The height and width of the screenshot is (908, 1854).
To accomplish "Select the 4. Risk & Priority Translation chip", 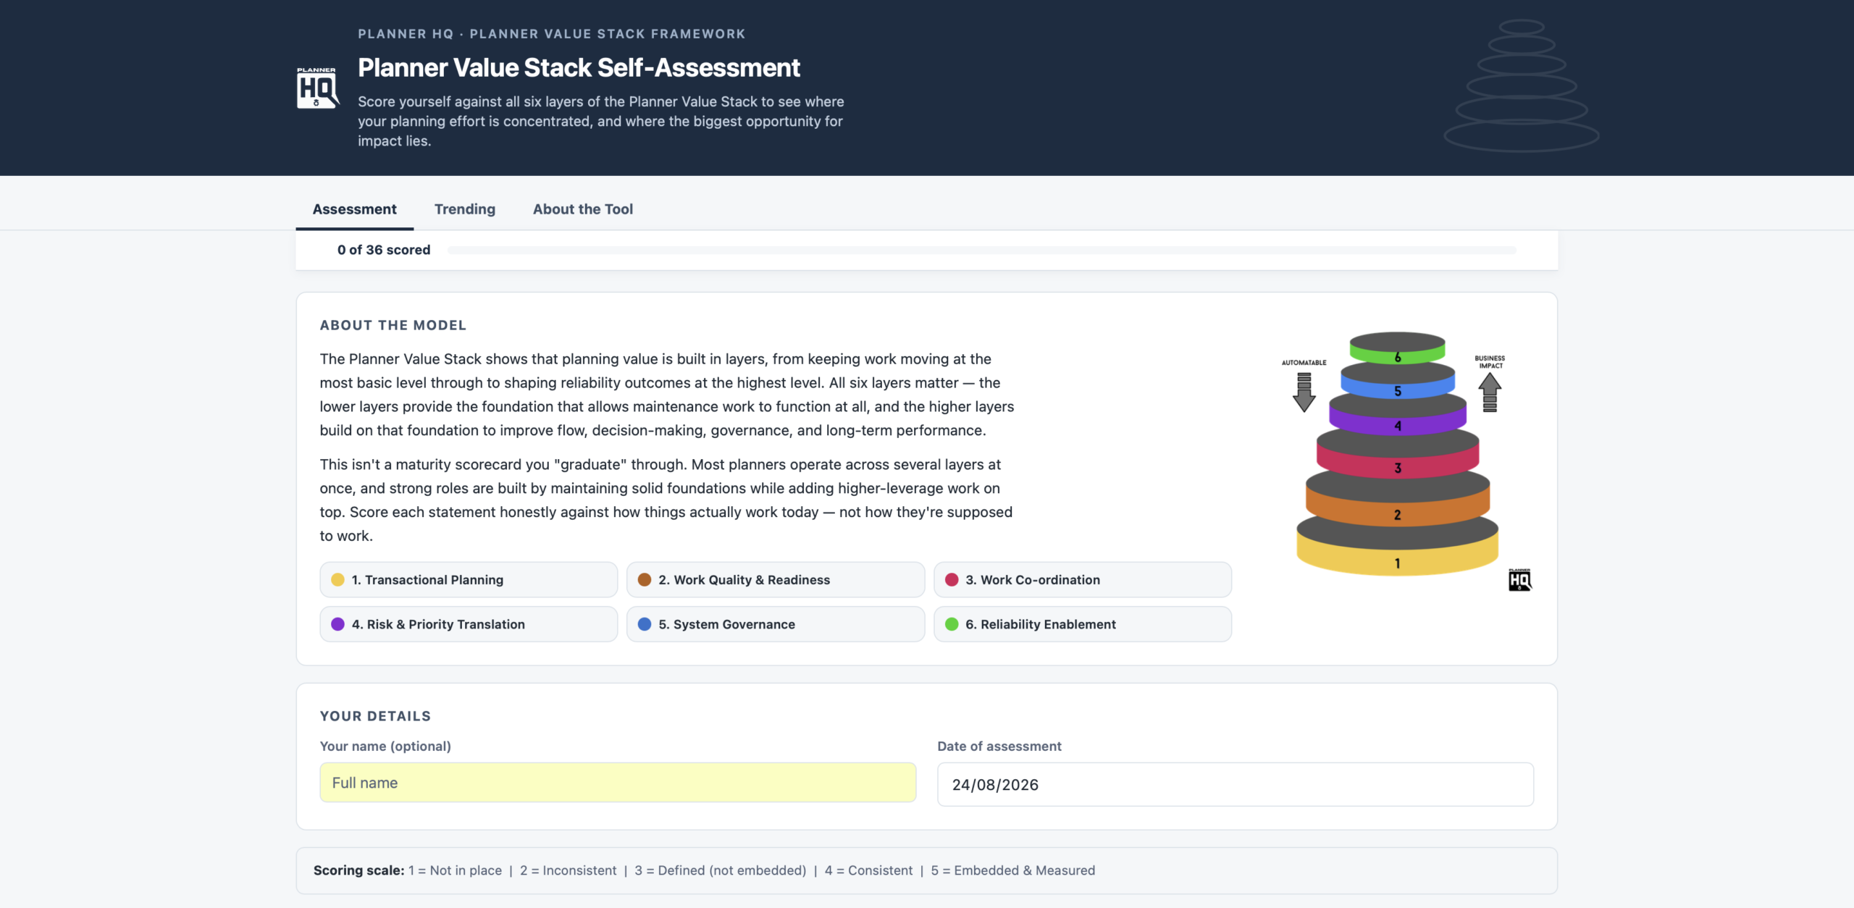I will (x=469, y=624).
